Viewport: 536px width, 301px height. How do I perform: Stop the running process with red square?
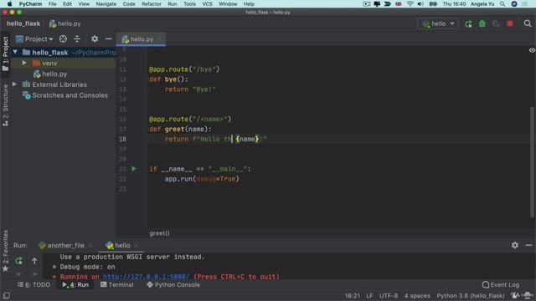[x=510, y=23]
